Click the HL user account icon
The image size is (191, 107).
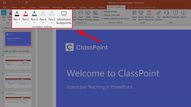[x=4, y=13]
